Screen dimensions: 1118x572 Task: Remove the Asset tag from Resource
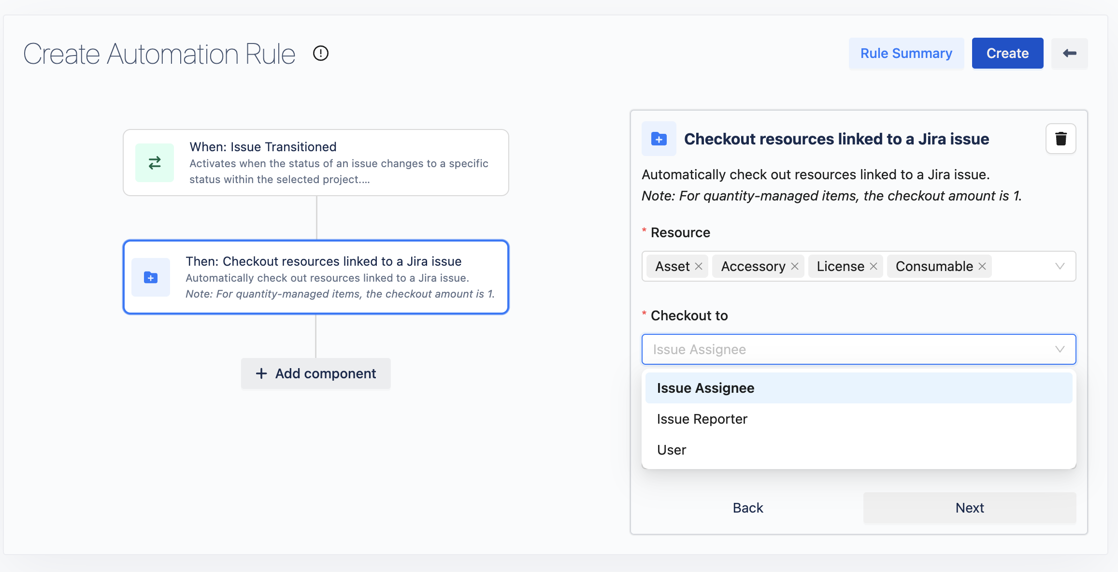click(x=699, y=266)
